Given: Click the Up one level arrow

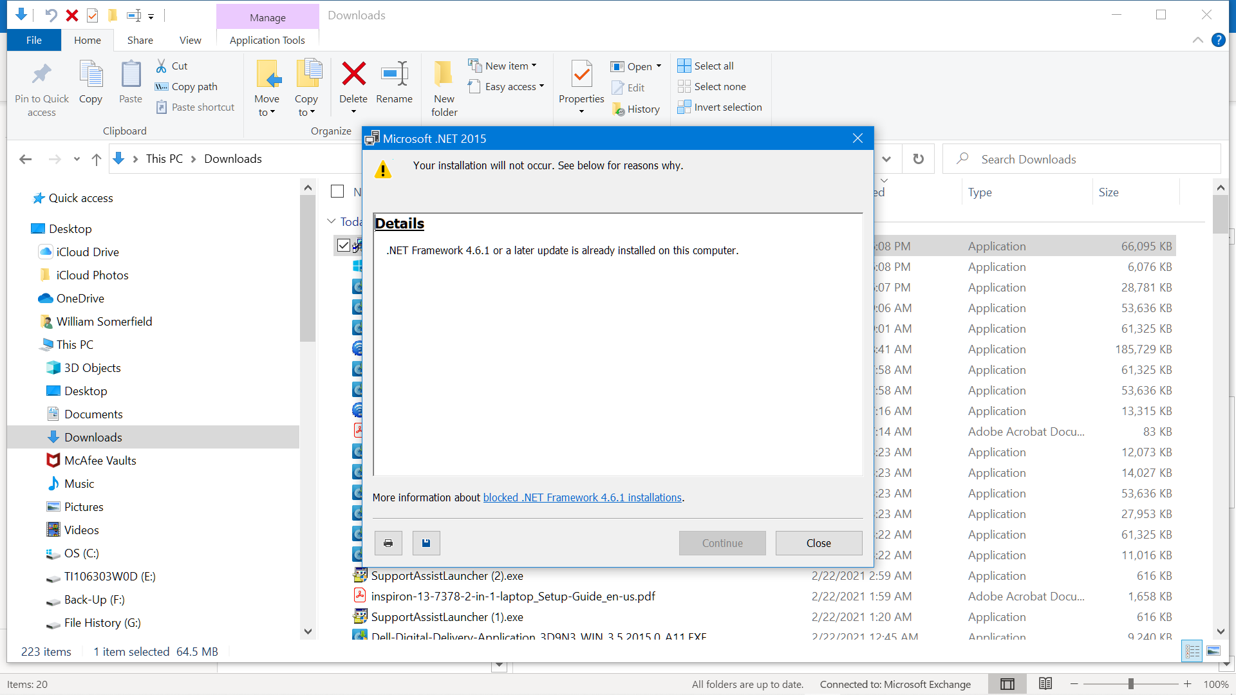Looking at the screenshot, I should (x=97, y=159).
